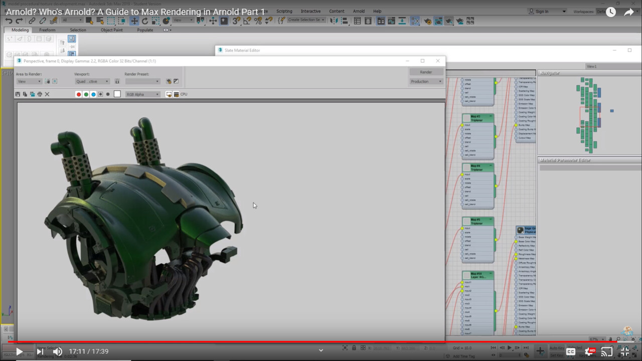Click the Redo arrow in main toolbar
The image size is (642, 361).
click(x=19, y=21)
